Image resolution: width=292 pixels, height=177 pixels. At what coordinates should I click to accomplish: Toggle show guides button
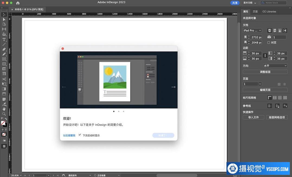point(270,106)
